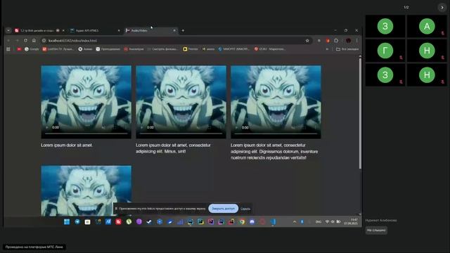Seek on the second video progress bar
The image size is (450, 253).
(181, 134)
